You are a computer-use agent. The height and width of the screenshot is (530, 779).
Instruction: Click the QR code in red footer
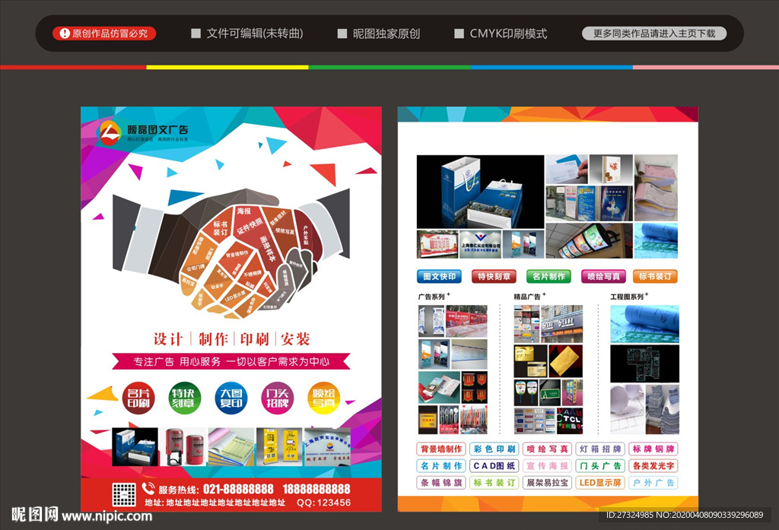tap(124, 495)
